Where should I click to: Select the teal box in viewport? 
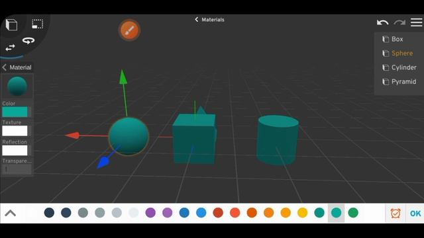pyautogui.click(x=194, y=139)
